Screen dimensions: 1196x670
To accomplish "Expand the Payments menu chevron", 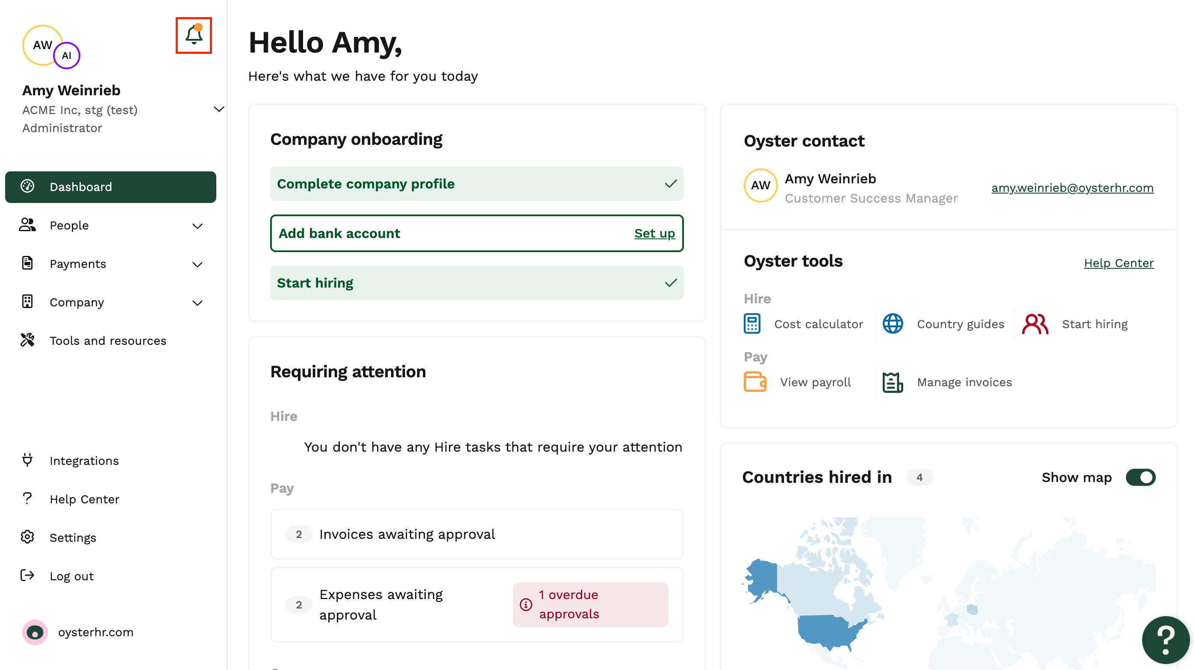I will coord(197,264).
